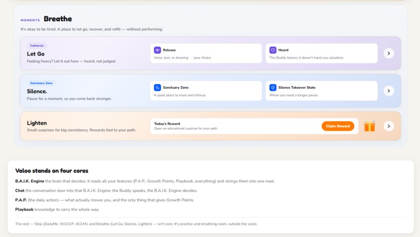Screen dimensions: 420x237
Task: Click 'When you need a longer pause' text
Action: coord(293,95)
